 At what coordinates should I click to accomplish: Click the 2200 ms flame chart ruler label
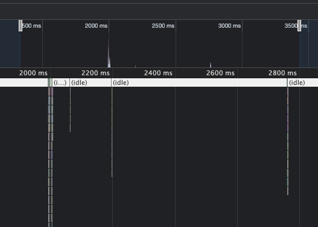[95, 73]
